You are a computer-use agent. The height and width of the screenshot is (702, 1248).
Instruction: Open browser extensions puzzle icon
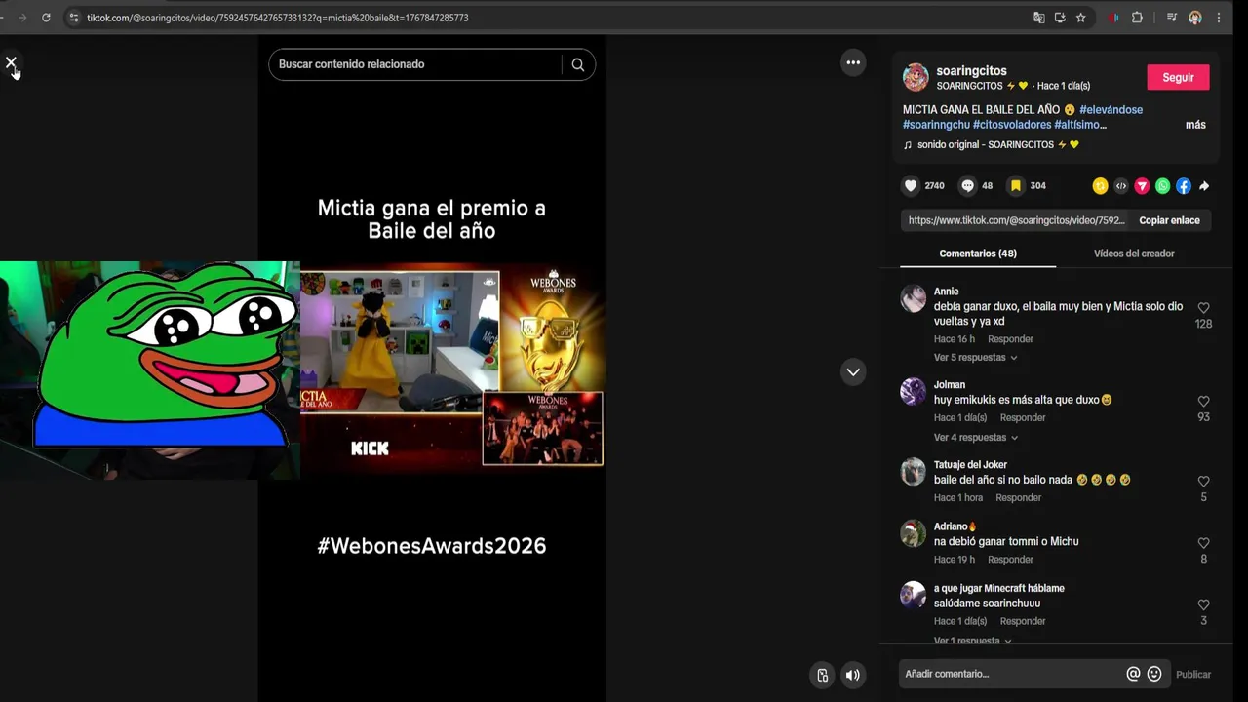[1137, 18]
